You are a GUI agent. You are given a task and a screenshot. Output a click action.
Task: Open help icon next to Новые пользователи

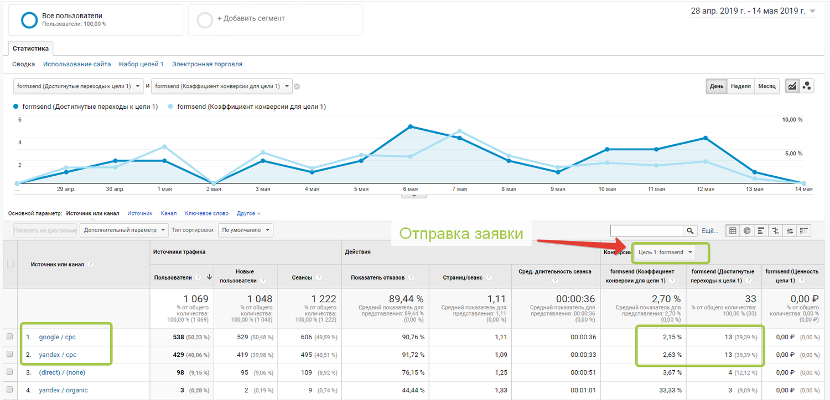(x=264, y=281)
